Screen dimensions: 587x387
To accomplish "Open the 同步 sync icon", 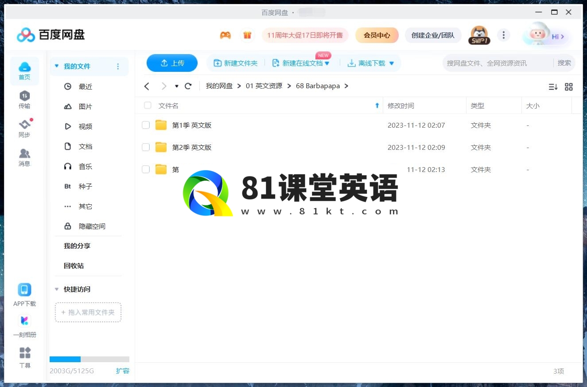I will (24, 129).
